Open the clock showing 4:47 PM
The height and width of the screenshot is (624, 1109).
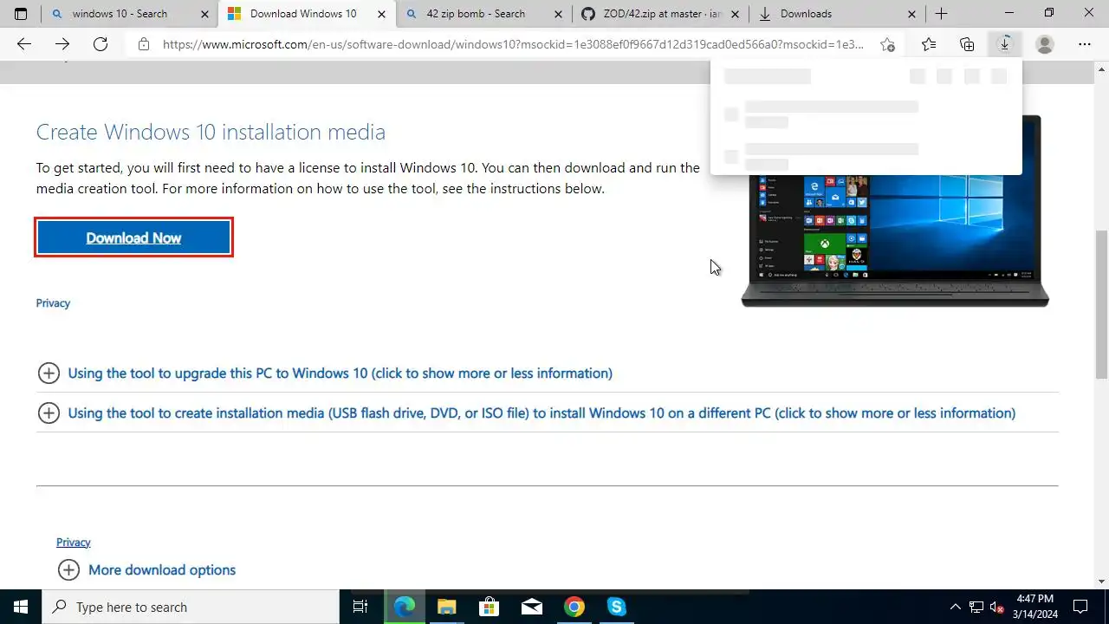coord(1035,607)
